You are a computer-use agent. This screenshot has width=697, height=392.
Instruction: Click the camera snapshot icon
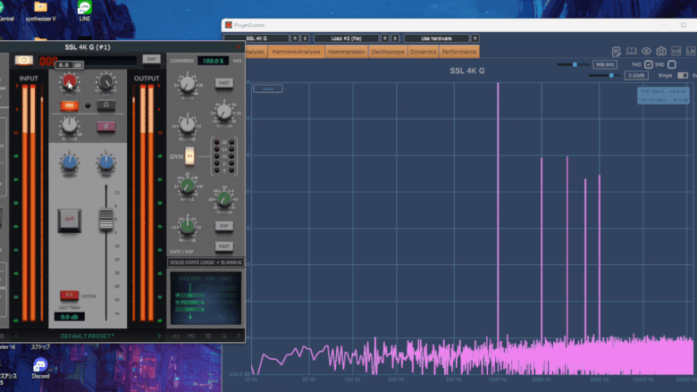661,52
